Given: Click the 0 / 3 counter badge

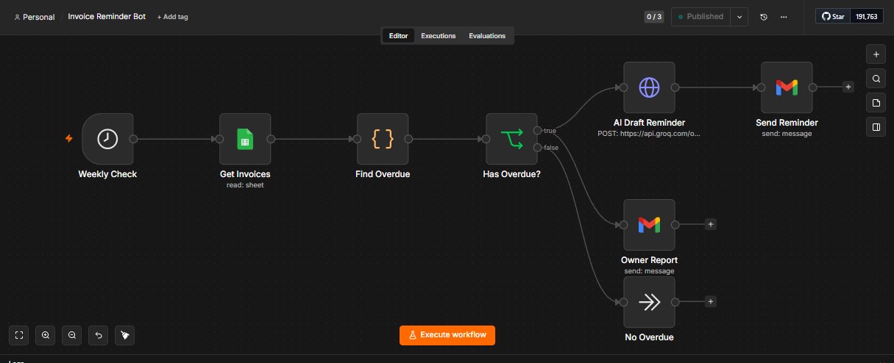Looking at the screenshot, I should [x=654, y=16].
